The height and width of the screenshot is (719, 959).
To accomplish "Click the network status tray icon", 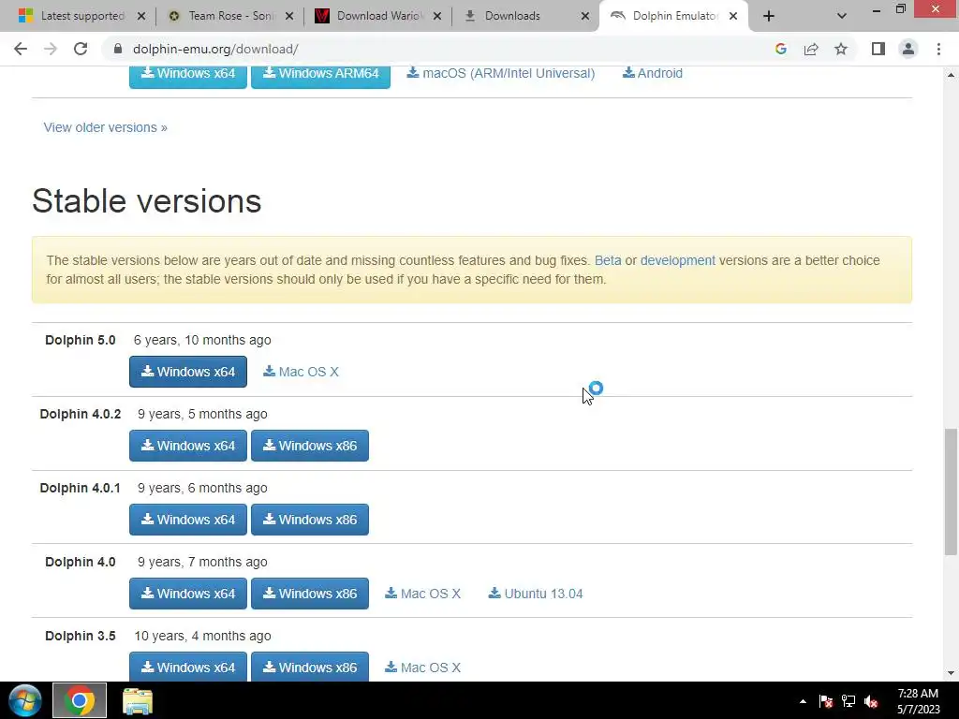I will point(848,701).
